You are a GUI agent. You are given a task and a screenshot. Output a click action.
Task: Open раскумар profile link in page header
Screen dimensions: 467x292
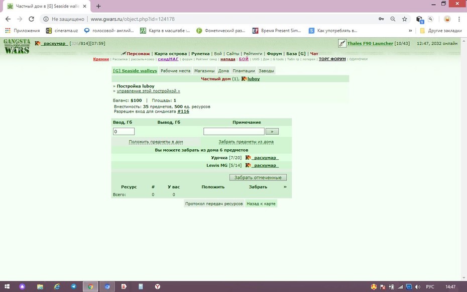55,44
